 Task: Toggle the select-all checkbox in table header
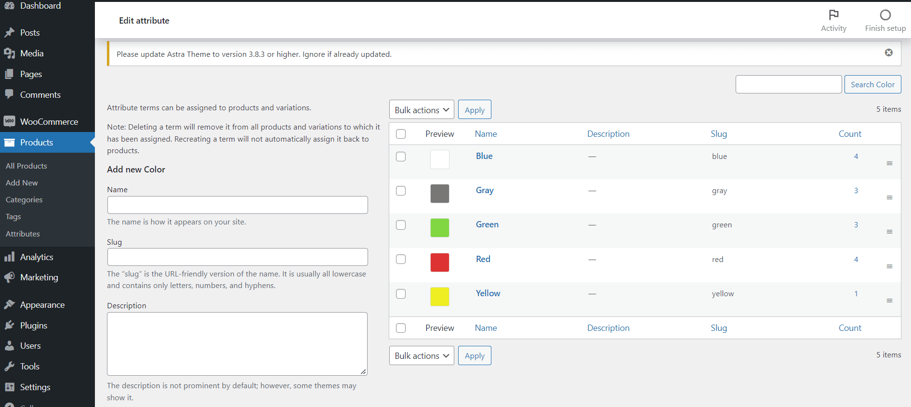point(401,134)
